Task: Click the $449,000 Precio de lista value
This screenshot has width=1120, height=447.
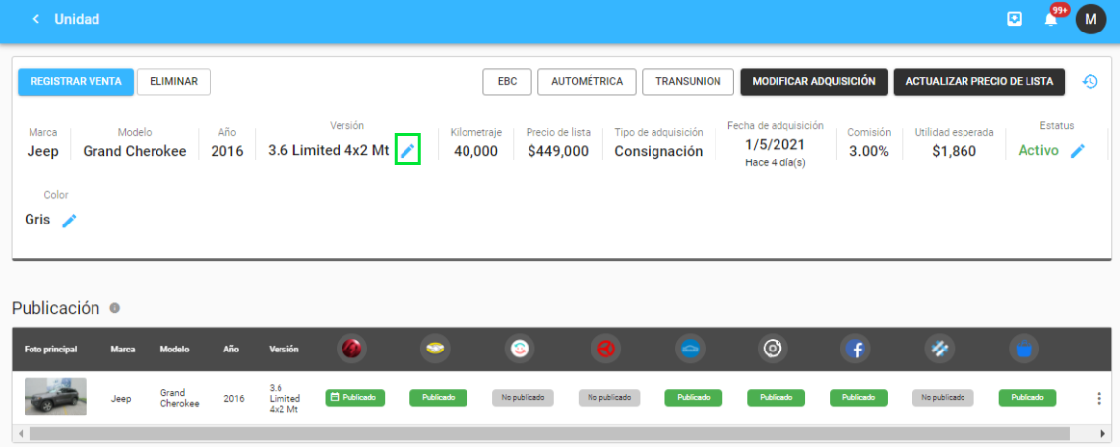Action: coord(558,151)
